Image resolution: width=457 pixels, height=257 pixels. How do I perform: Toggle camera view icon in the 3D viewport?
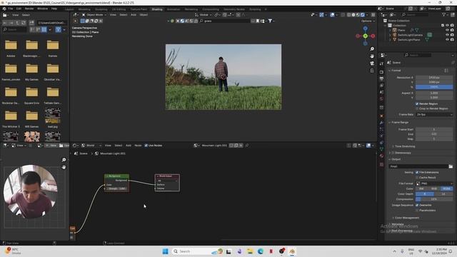click(x=372, y=64)
